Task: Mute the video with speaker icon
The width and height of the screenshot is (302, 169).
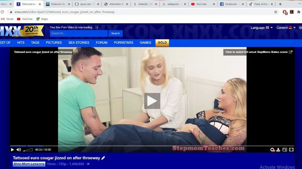Action: pos(18,149)
